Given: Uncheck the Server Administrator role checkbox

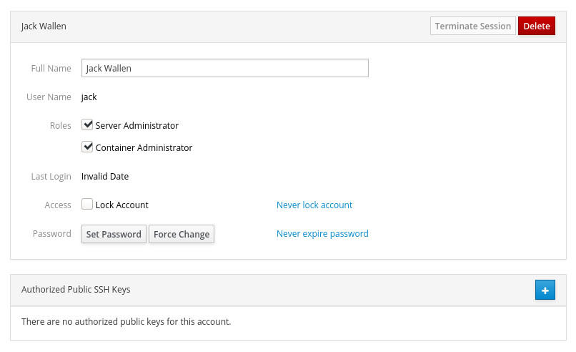Looking at the screenshot, I should pos(87,124).
